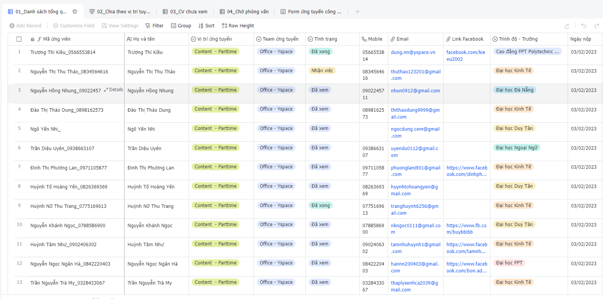The width and height of the screenshot is (603, 299).
Task: Open the Group options
Action: (181, 26)
